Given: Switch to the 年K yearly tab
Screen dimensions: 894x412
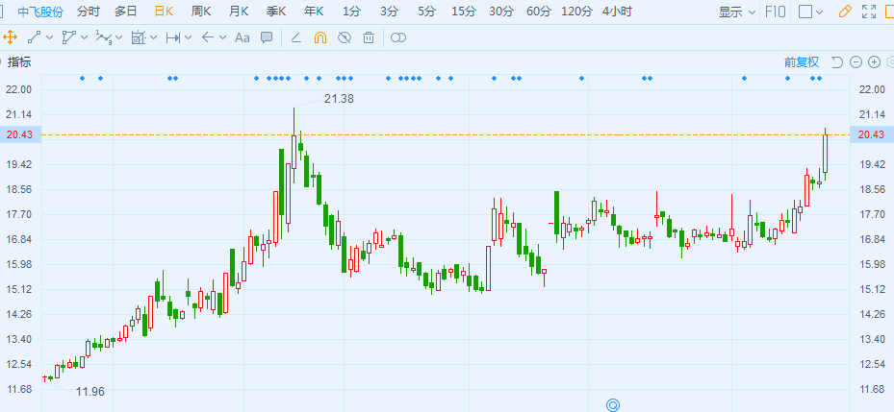Looking at the screenshot, I should 314,12.
